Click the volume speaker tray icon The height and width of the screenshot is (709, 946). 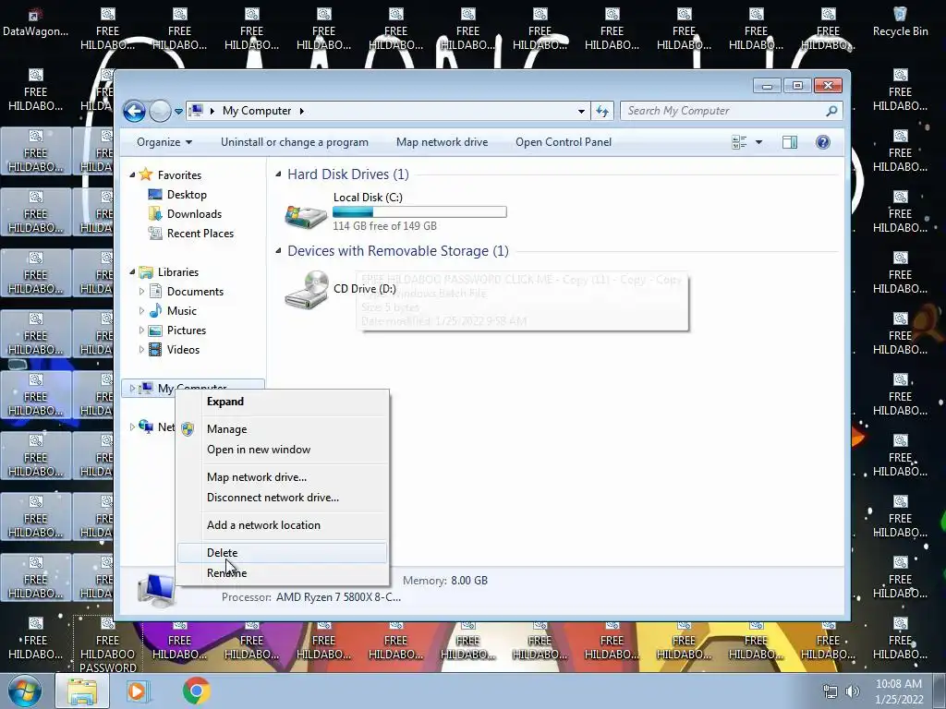pos(853,691)
